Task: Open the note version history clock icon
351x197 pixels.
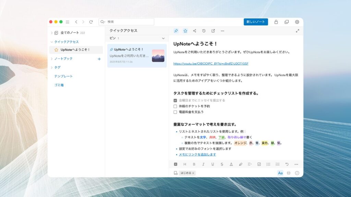Action: point(204,31)
